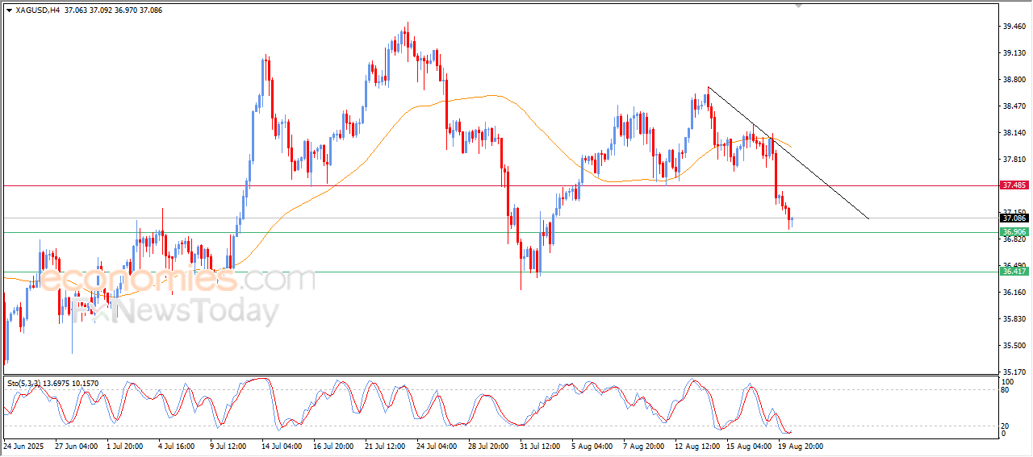Image resolution: width=1033 pixels, height=457 pixels.
Task: Select the green horizontal line at 36.417
Action: [x=500, y=272]
